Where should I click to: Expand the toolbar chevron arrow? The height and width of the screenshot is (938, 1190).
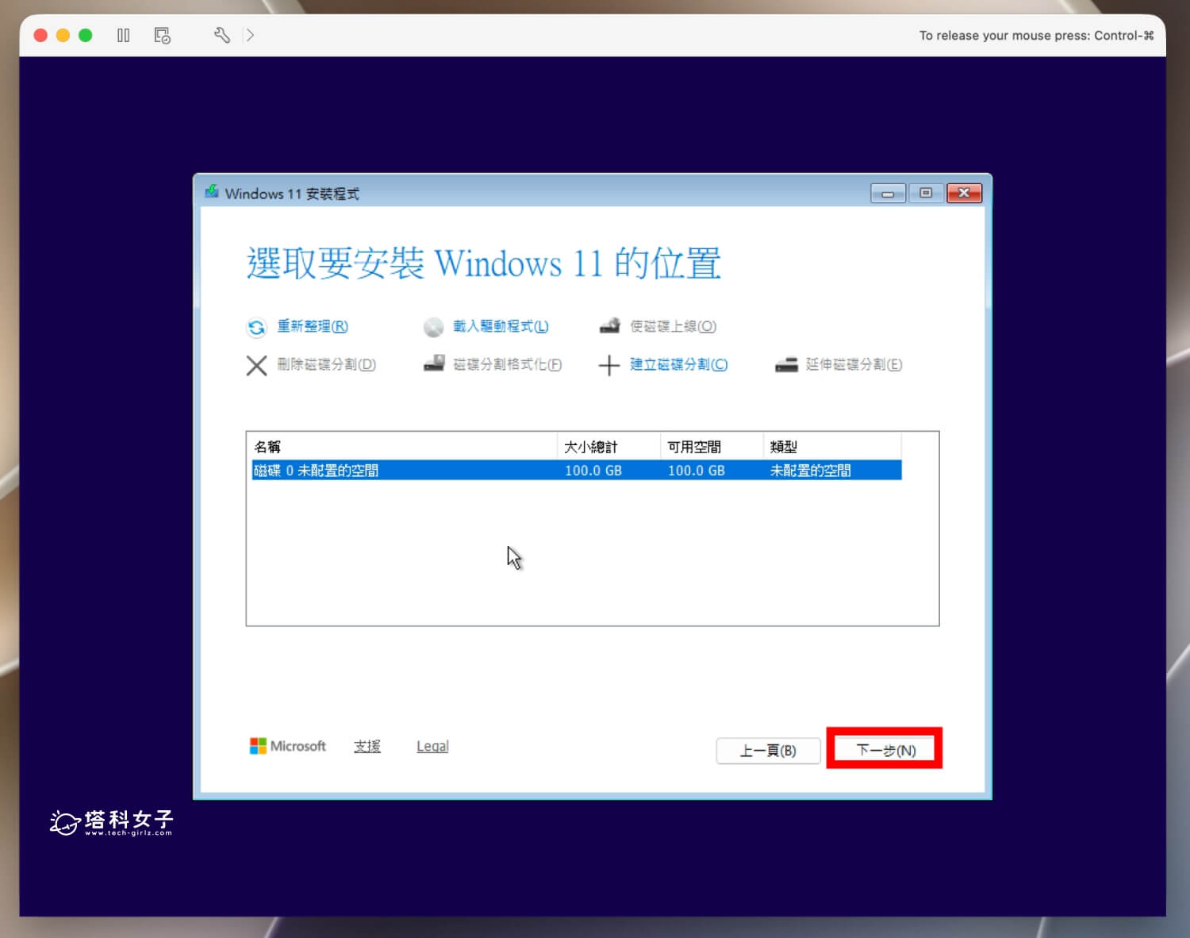click(250, 35)
